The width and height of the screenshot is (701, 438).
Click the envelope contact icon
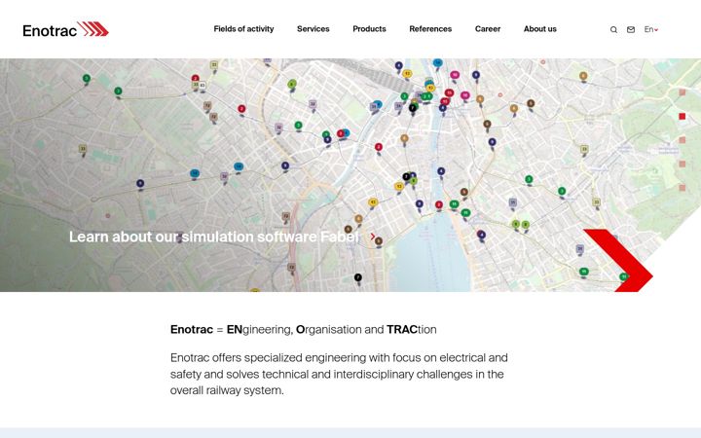pos(630,29)
